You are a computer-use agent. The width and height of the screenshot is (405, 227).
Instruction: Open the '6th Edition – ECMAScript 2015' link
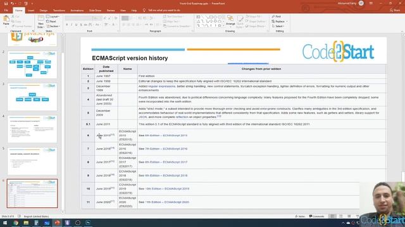tap(166, 136)
